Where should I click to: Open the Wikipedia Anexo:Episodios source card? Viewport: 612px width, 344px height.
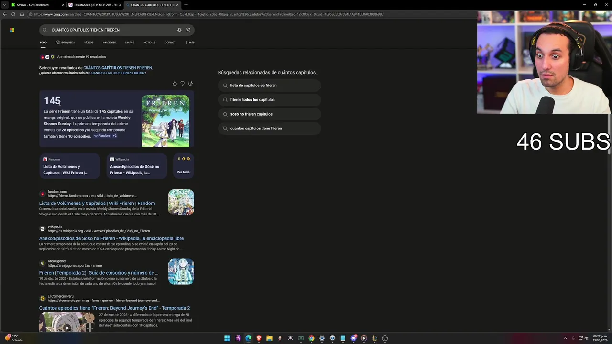[137, 166]
